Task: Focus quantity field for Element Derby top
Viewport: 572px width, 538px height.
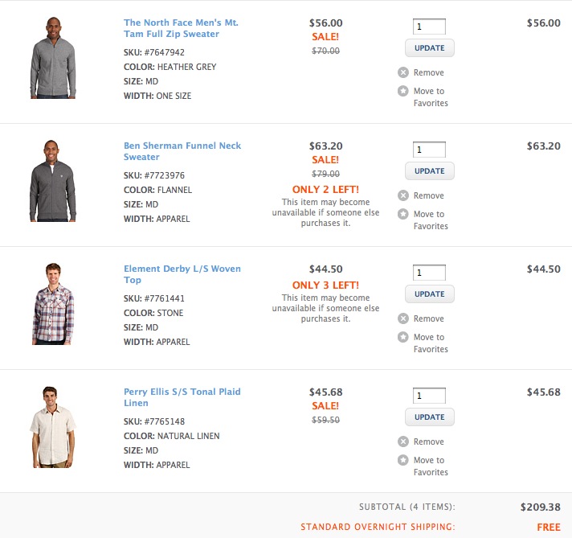Action: (x=429, y=273)
